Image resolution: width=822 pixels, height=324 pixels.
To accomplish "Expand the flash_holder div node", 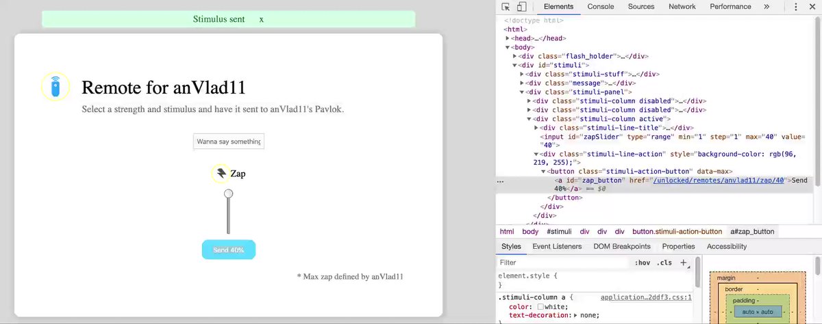I will (515, 56).
